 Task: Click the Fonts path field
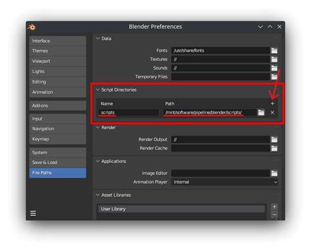pyautogui.click(x=220, y=50)
